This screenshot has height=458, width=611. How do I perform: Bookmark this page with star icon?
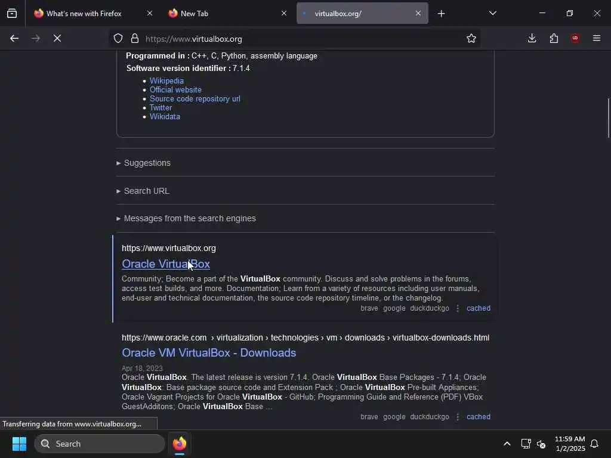click(471, 38)
